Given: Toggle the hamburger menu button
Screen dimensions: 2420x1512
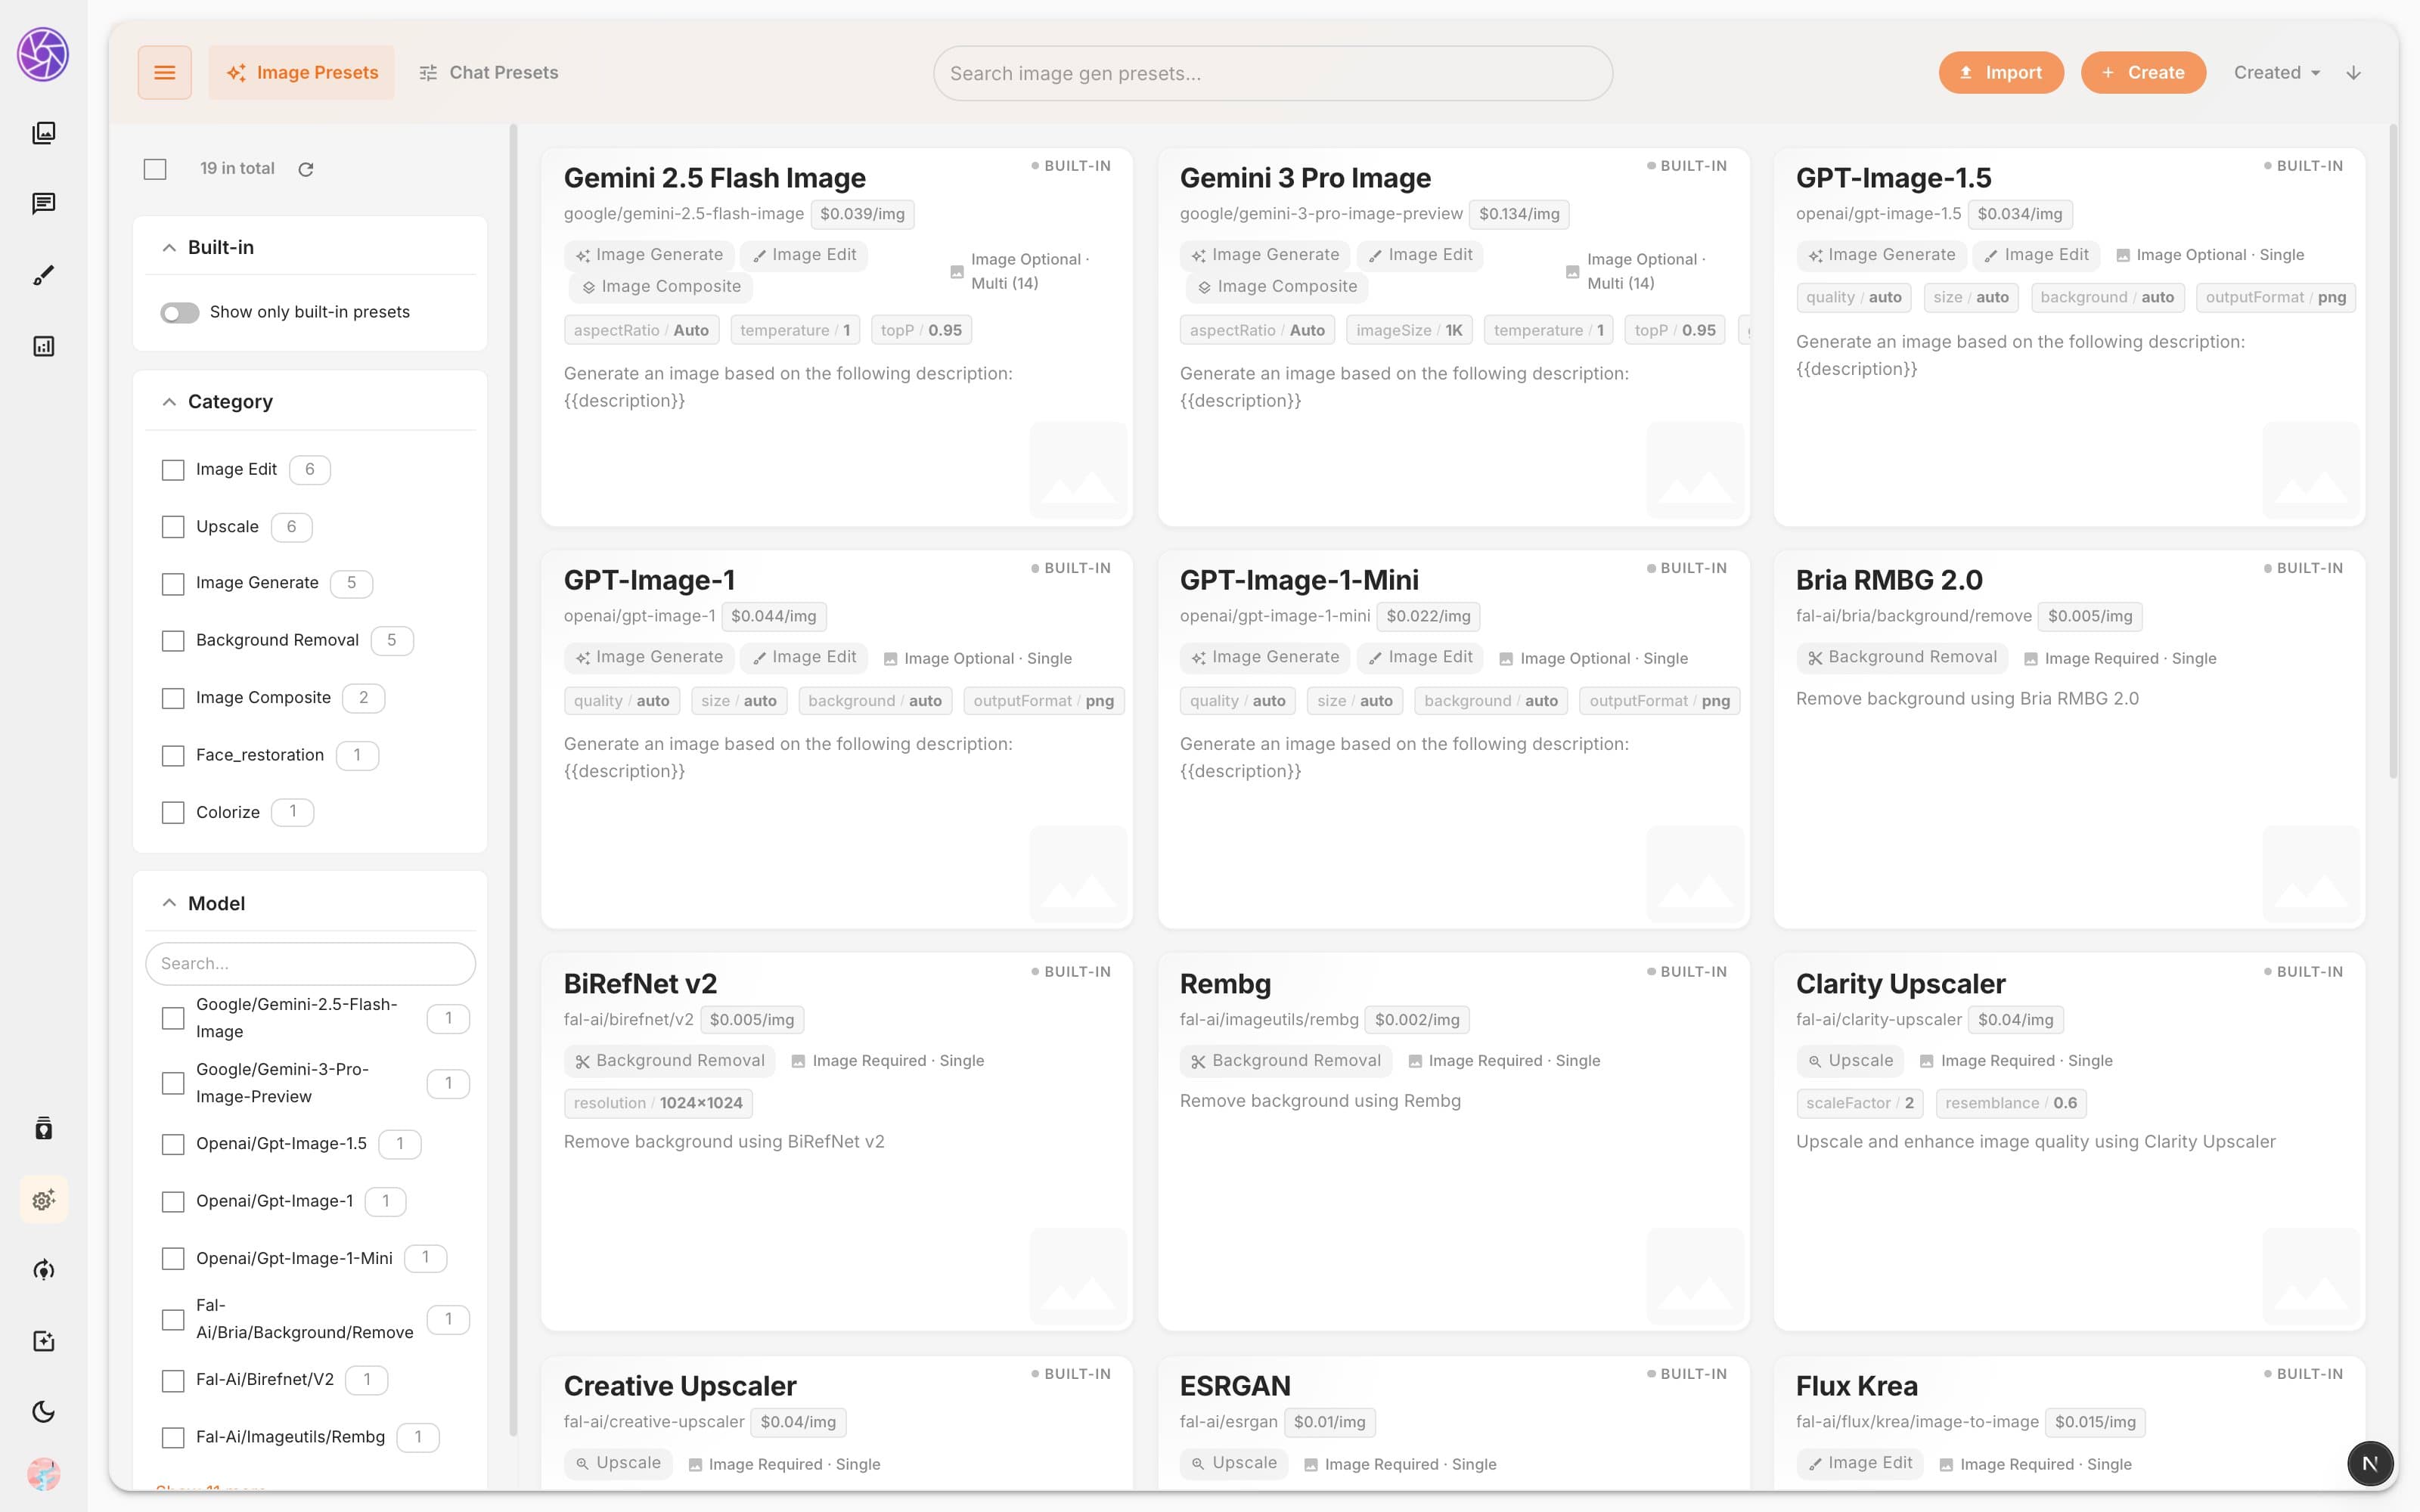Looking at the screenshot, I should point(164,72).
